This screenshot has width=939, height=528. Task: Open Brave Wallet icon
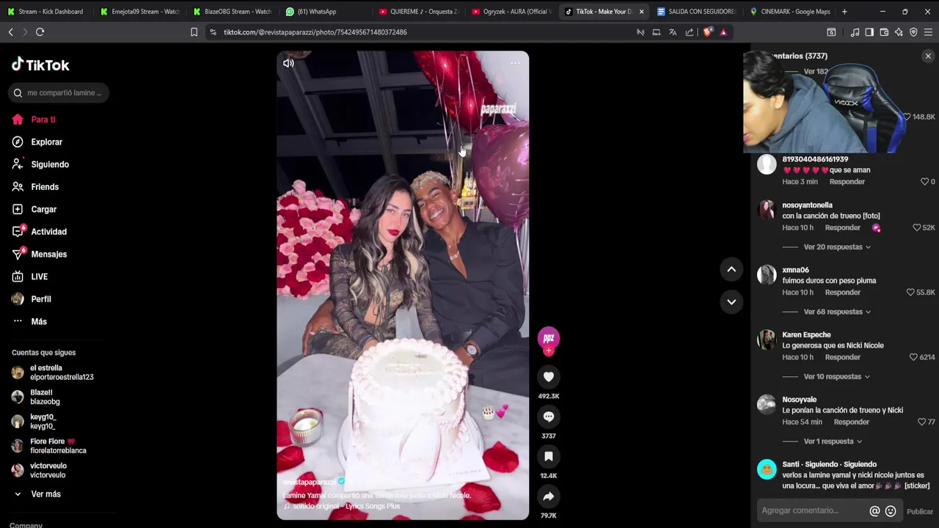coord(884,32)
